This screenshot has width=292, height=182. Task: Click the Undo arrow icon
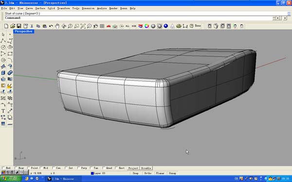51,26
